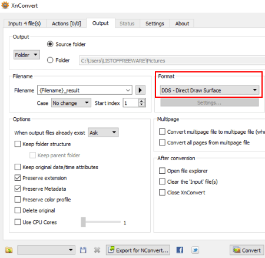Click the Start index spinner arrows
The image size is (265, 258).
coord(141,102)
